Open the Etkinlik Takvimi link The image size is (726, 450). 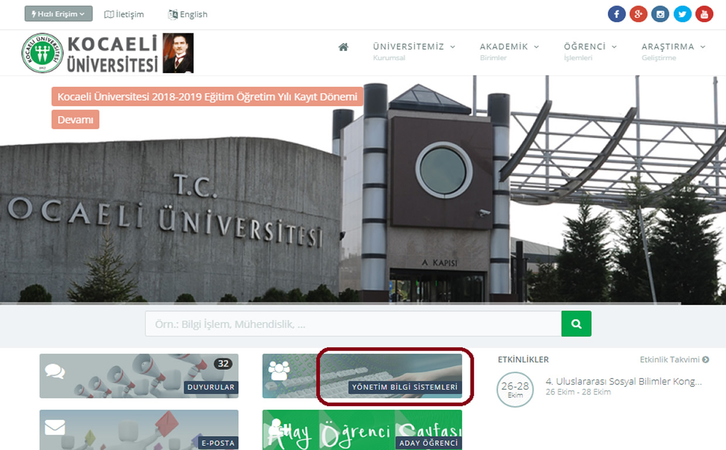pos(674,360)
